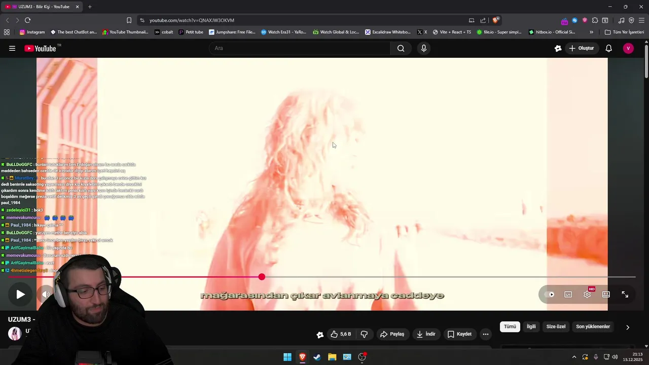The height and width of the screenshot is (365, 649).
Task: Start voice search with microphone icon
Action: coord(424,48)
